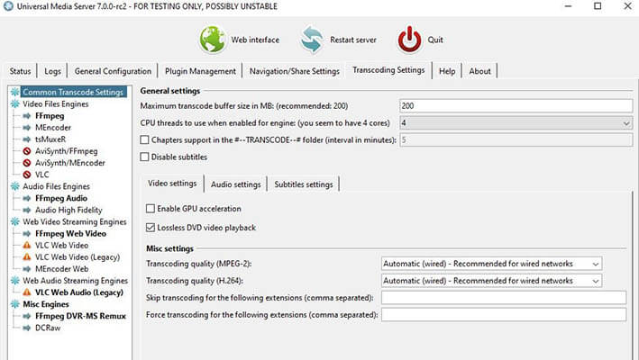Click snowflake icon beside Misc Engines

[15, 304]
